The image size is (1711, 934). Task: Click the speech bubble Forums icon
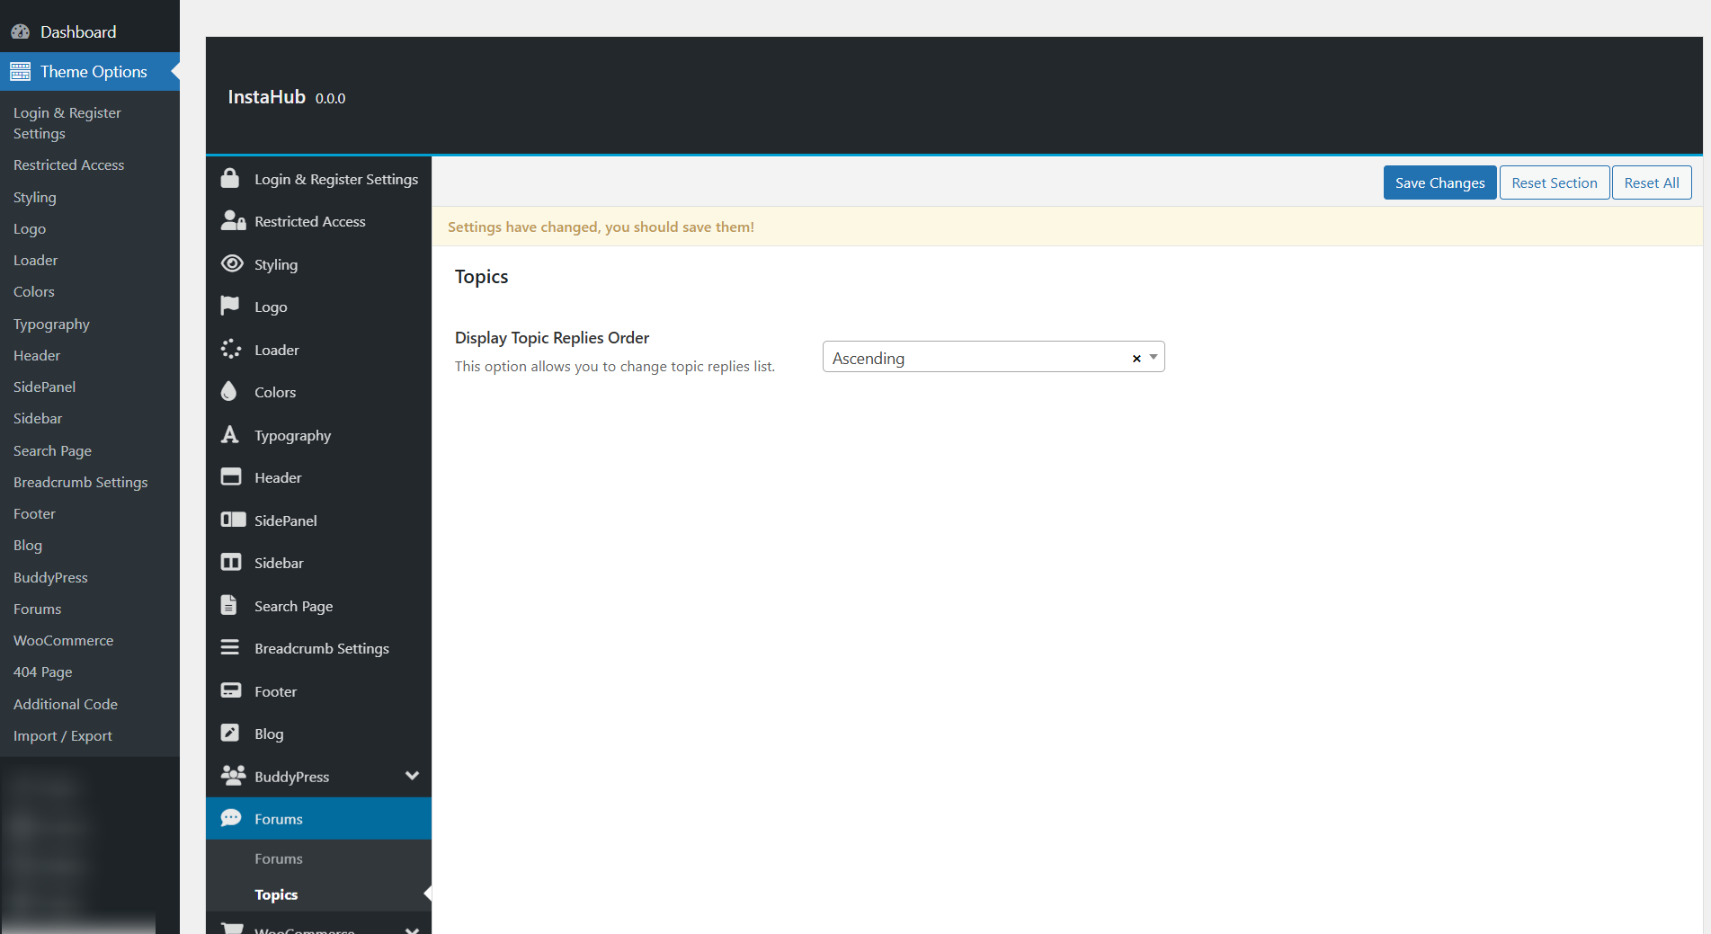point(231,818)
